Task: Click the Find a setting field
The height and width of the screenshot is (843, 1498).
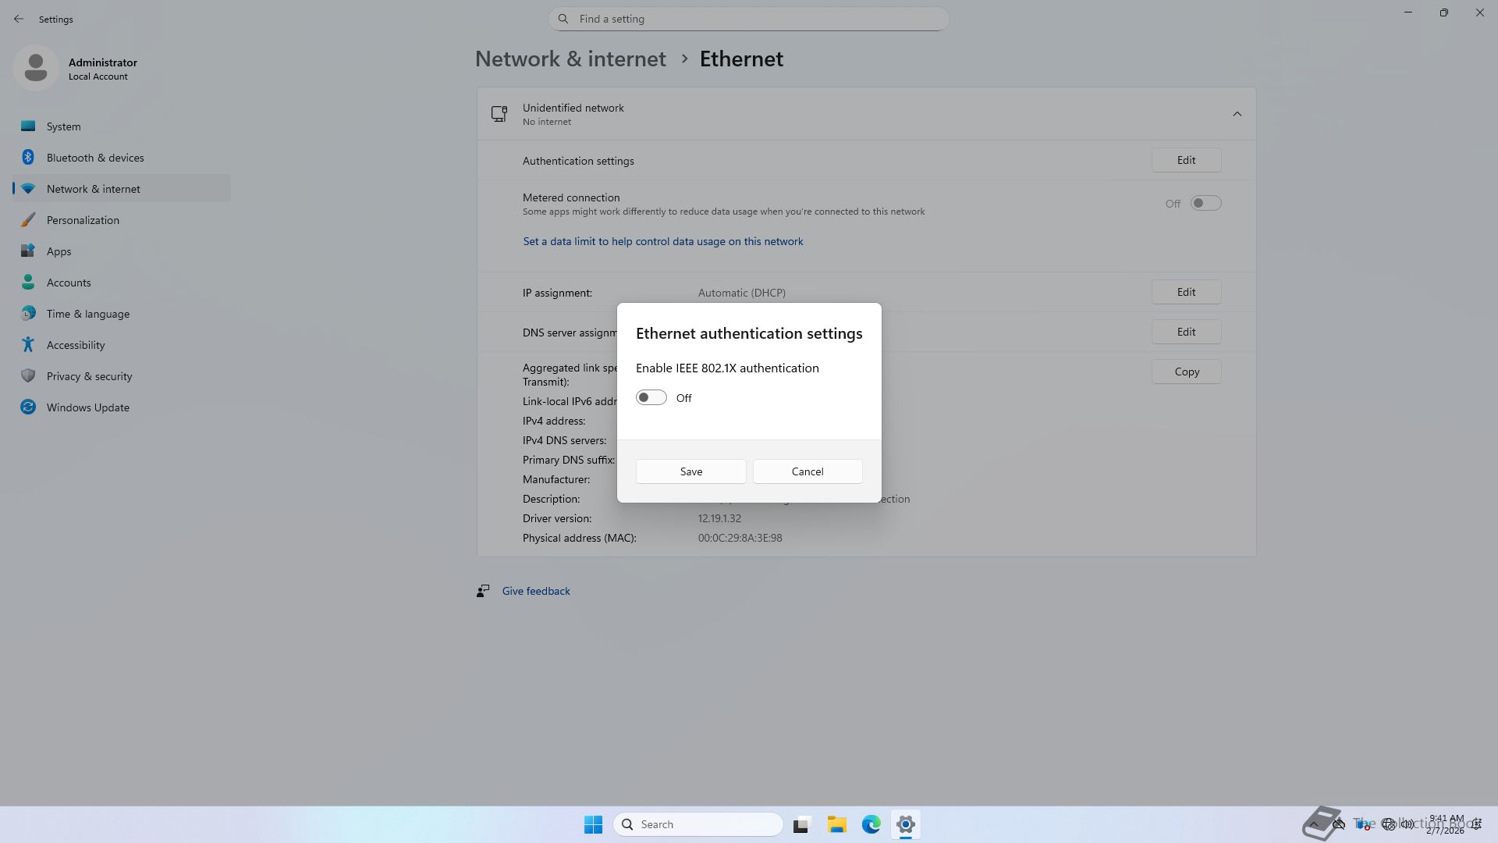Action: click(x=749, y=19)
